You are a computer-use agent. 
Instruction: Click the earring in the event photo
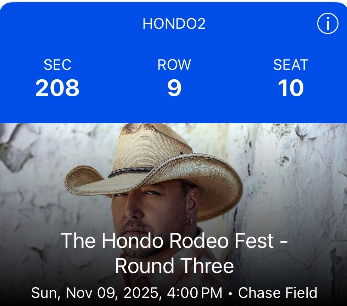(190, 221)
